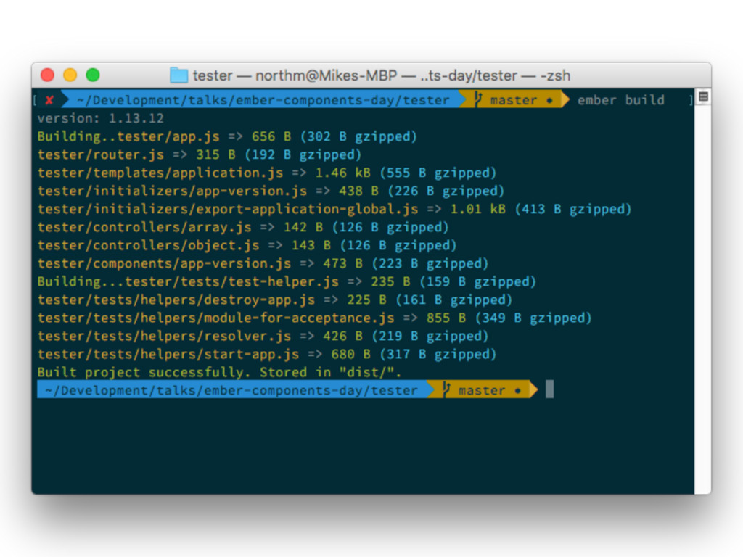Image resolution: width=743 pixels, height=557 pixels.
Task: Click the red close window button
Action: pos(47,75)
